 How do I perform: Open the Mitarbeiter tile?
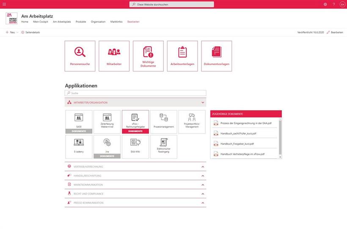point(114,56)
